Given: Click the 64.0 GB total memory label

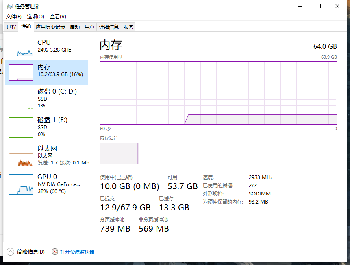Looking at the screenshot, I should pyautogui.click(x=325, y=46).
